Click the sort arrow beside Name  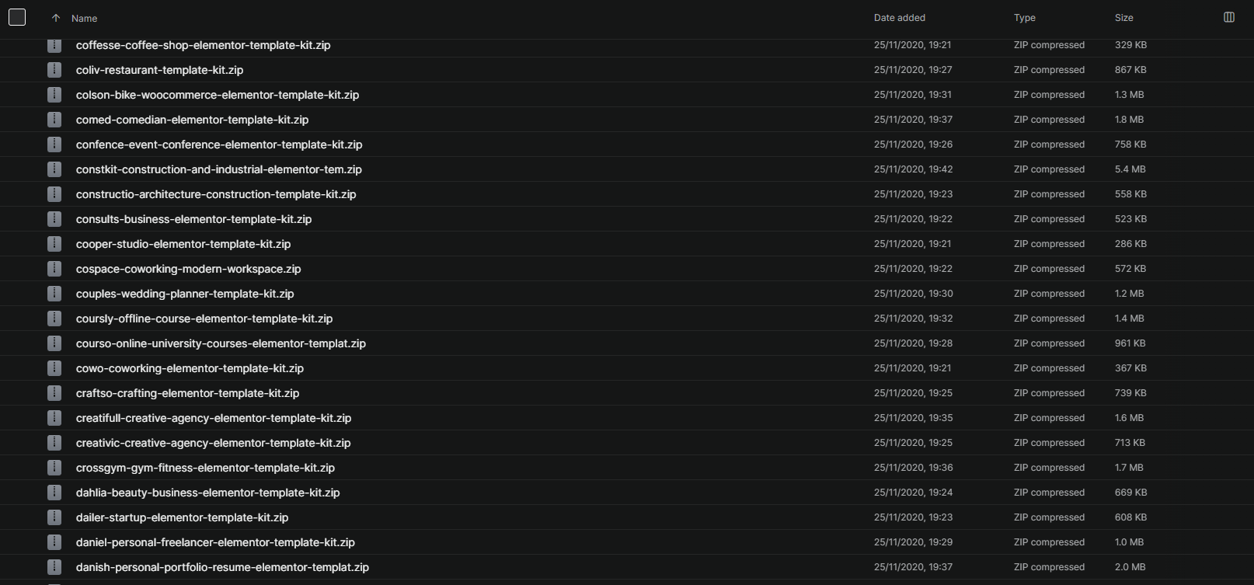[x=56, y=18]
